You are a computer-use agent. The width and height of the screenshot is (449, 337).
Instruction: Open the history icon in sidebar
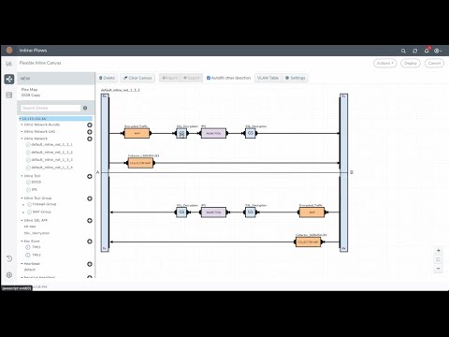(x=9, y=258)
